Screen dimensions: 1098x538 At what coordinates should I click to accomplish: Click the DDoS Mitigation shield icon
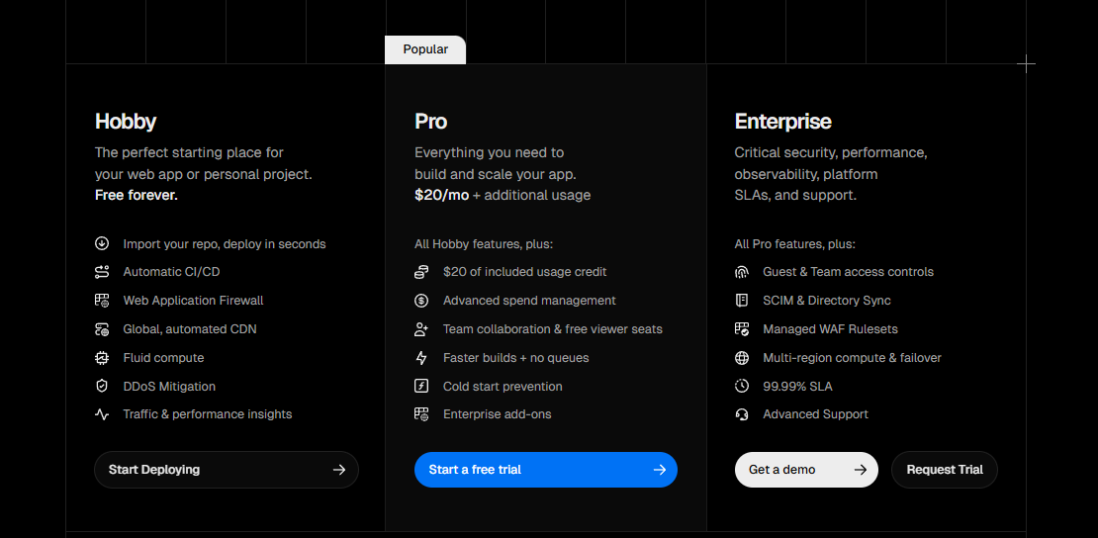coord(102,387)
